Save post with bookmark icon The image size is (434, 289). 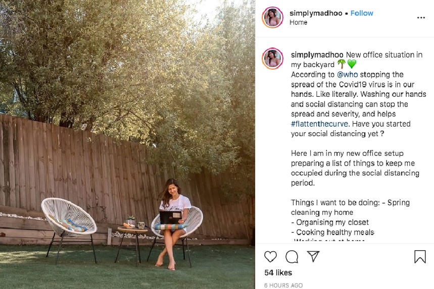420,256
